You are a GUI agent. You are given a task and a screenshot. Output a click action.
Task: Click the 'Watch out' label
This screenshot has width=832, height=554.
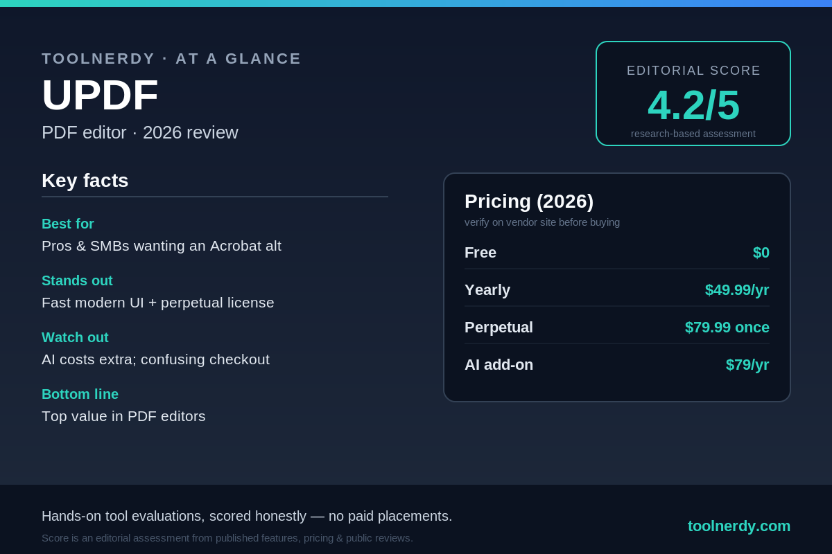75,337
